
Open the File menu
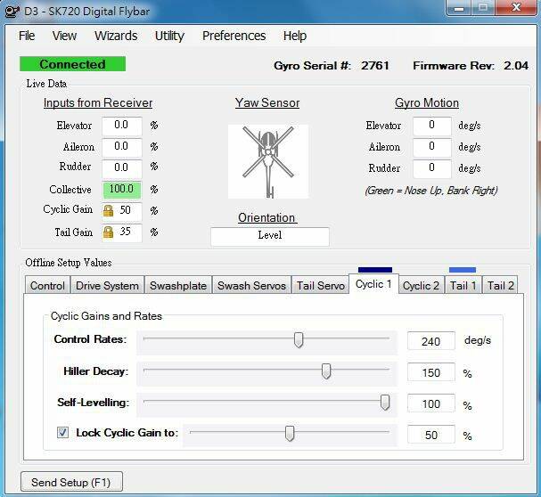pos(27,36)
